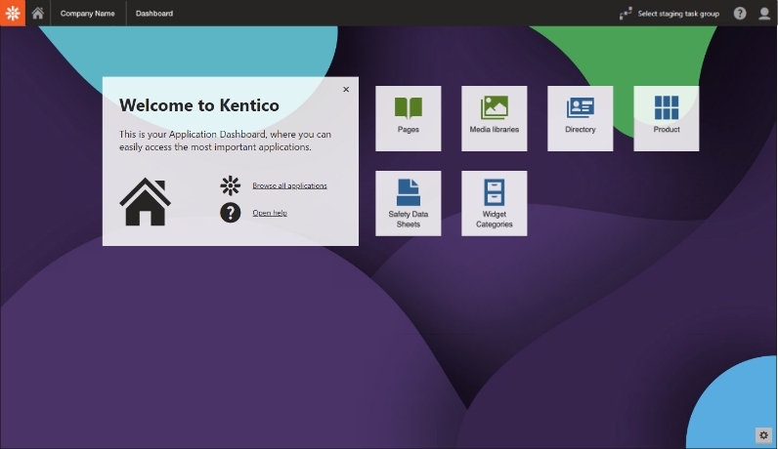Click the Browse all applications link
Image resolution: width=778 pixels, height=449 pixels.
(x=289, y=185)
